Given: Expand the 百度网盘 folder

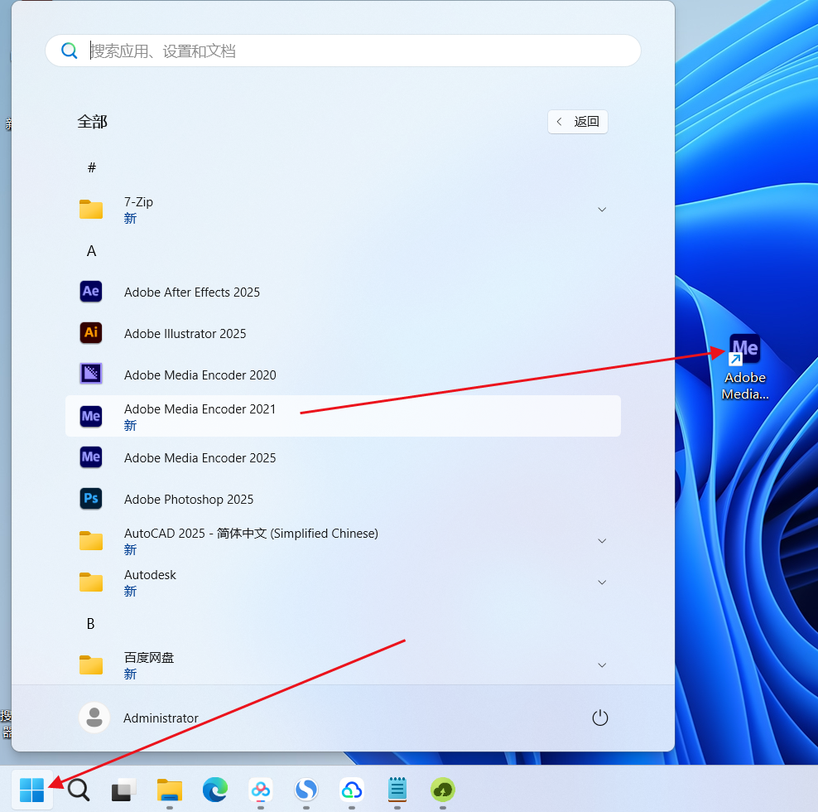Looking at the screenshot, I should tap(343, 665).
